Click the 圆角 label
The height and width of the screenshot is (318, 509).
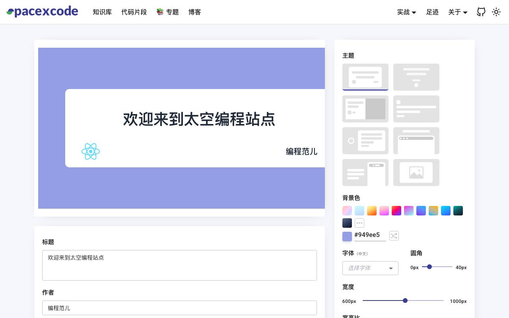tap(416, 253)
